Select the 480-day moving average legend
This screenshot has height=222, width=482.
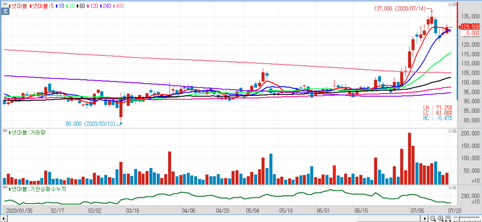119,6
